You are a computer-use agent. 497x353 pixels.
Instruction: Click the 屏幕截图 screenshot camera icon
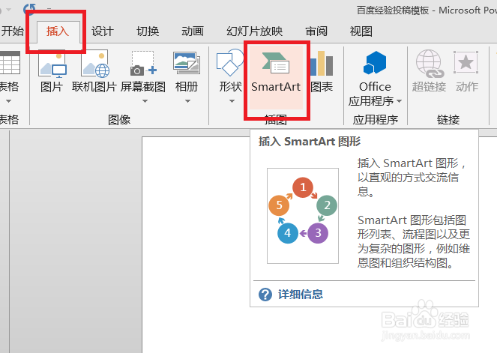click(143, 64)
